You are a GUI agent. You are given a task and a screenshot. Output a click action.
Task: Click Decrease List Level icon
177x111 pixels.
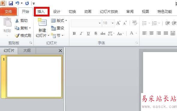[x=167, y=23]
